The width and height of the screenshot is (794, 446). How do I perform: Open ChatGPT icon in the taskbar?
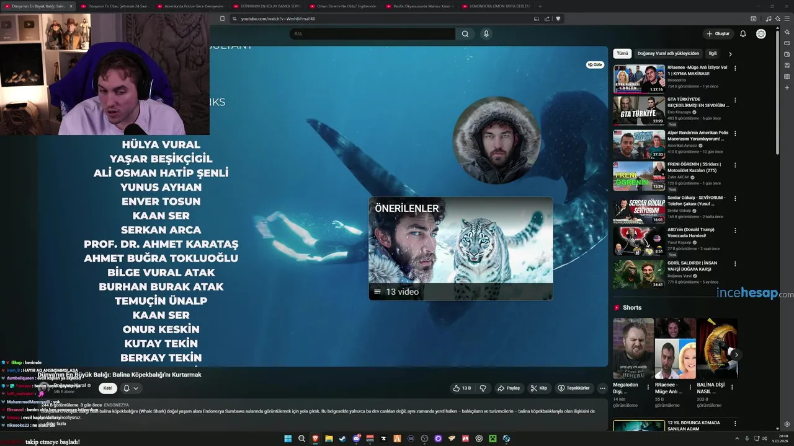pos(479,439)
